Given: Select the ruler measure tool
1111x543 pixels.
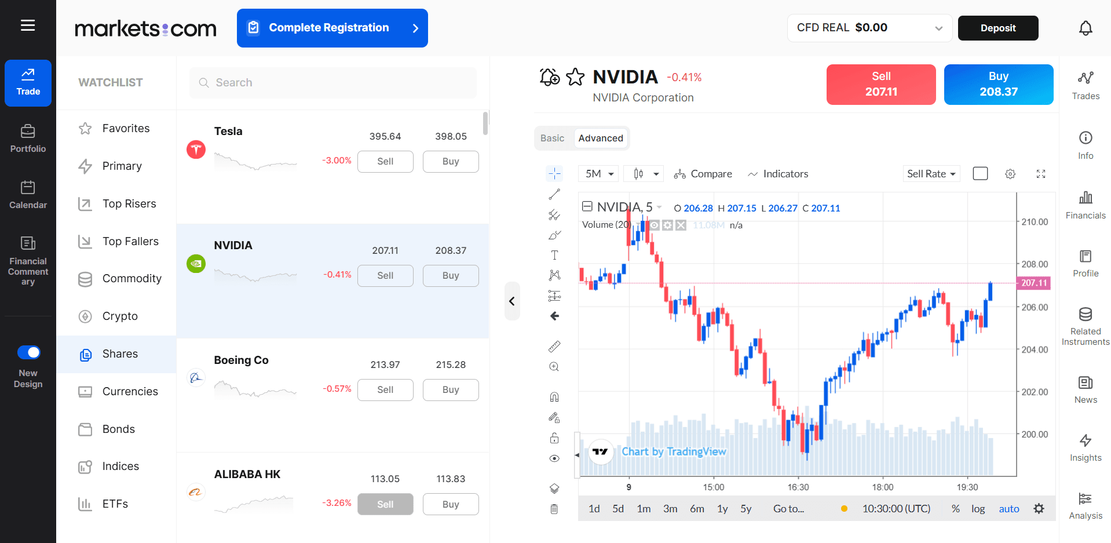Looking at the screenshot, I should point(554,347).
